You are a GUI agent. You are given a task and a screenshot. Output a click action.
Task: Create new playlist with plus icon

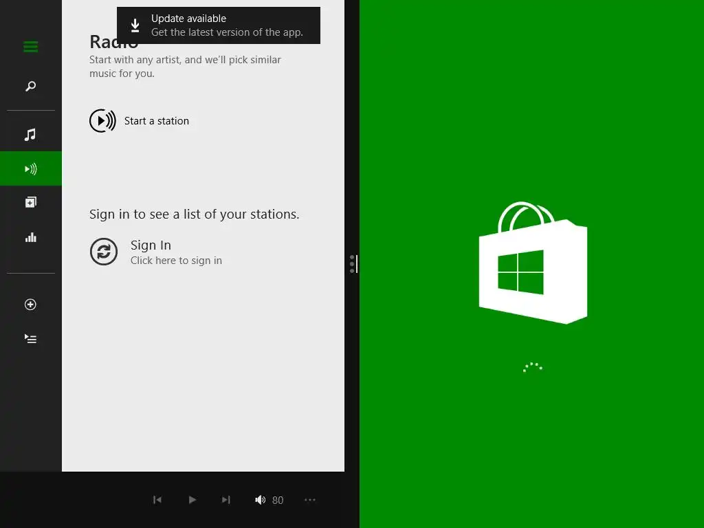30,305
